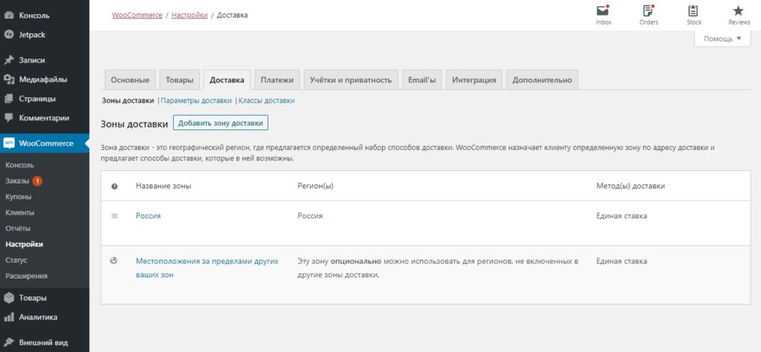Click the help question mark icon in table header
Image resolution: width=761 pixels, height=352 pixels.
click(x=114, y=186)
